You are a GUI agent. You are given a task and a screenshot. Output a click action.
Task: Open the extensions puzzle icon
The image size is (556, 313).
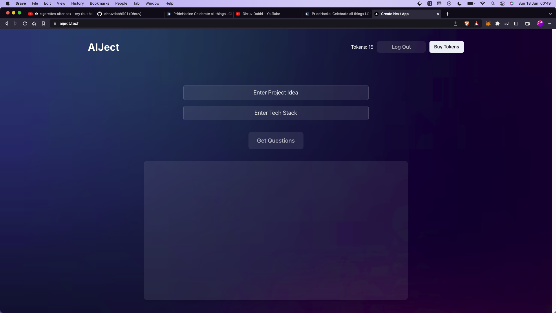point(498,23)
